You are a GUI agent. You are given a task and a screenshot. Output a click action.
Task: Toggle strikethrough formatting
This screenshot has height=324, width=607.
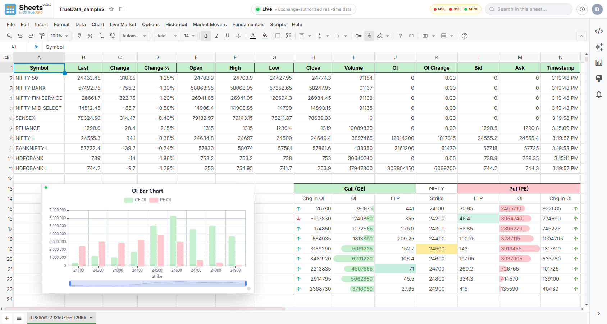click(x=238, y=36)
